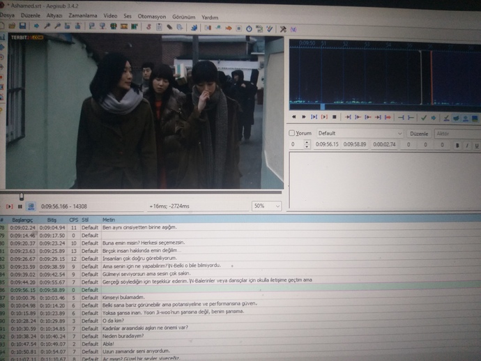Snap subtitle end to video icon
The width and height of the screenshot is (481, 361).
[102, 26]
